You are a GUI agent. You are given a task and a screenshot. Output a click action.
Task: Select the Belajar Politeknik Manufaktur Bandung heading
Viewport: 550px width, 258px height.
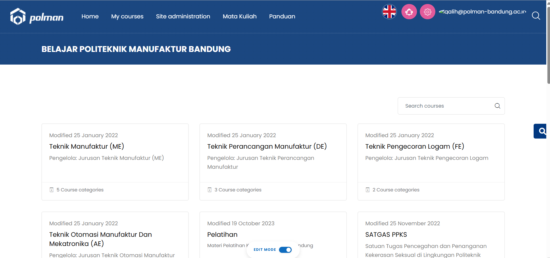click(136, 49)
